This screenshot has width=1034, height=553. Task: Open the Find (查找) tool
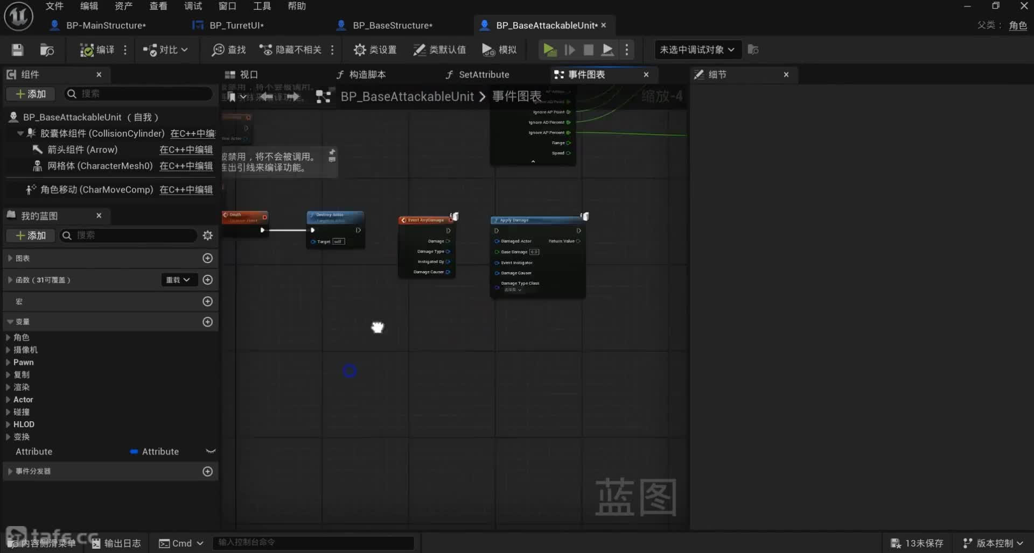pyautogui.click(x=229, y=50)
